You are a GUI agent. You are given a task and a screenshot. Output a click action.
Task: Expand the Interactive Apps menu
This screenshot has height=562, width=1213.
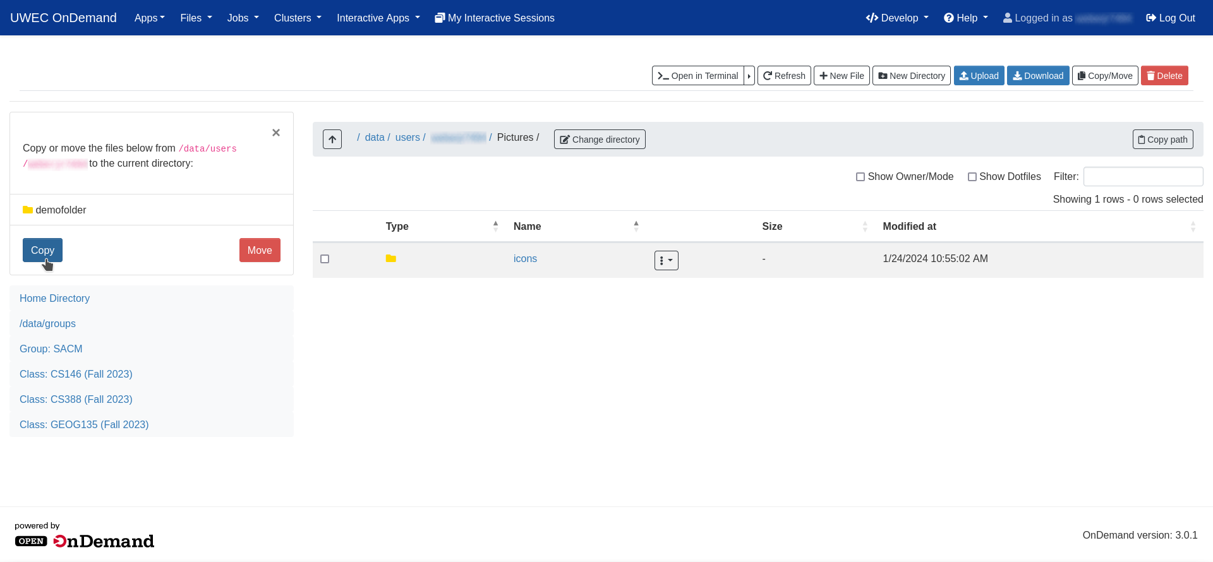pos(378,18)
